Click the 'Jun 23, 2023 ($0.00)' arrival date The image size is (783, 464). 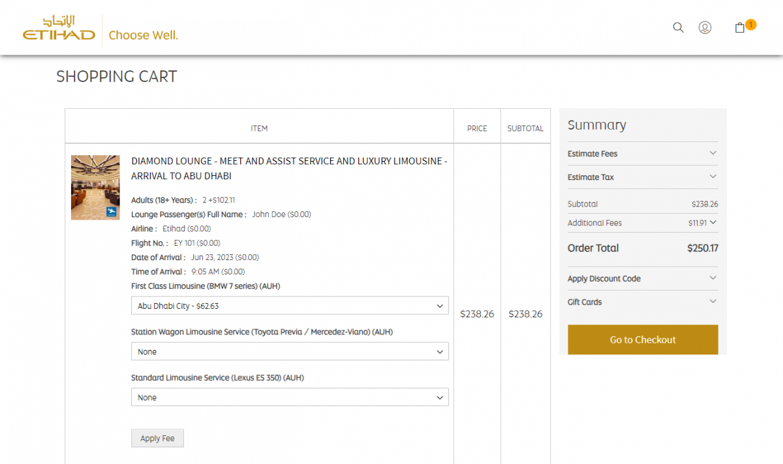click(225, 257)
